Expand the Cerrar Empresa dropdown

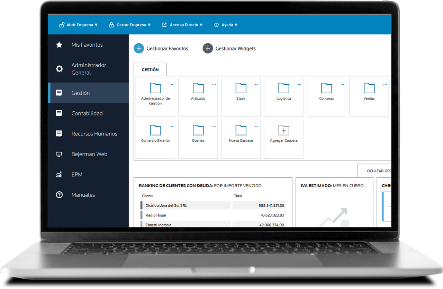[130, 25]
